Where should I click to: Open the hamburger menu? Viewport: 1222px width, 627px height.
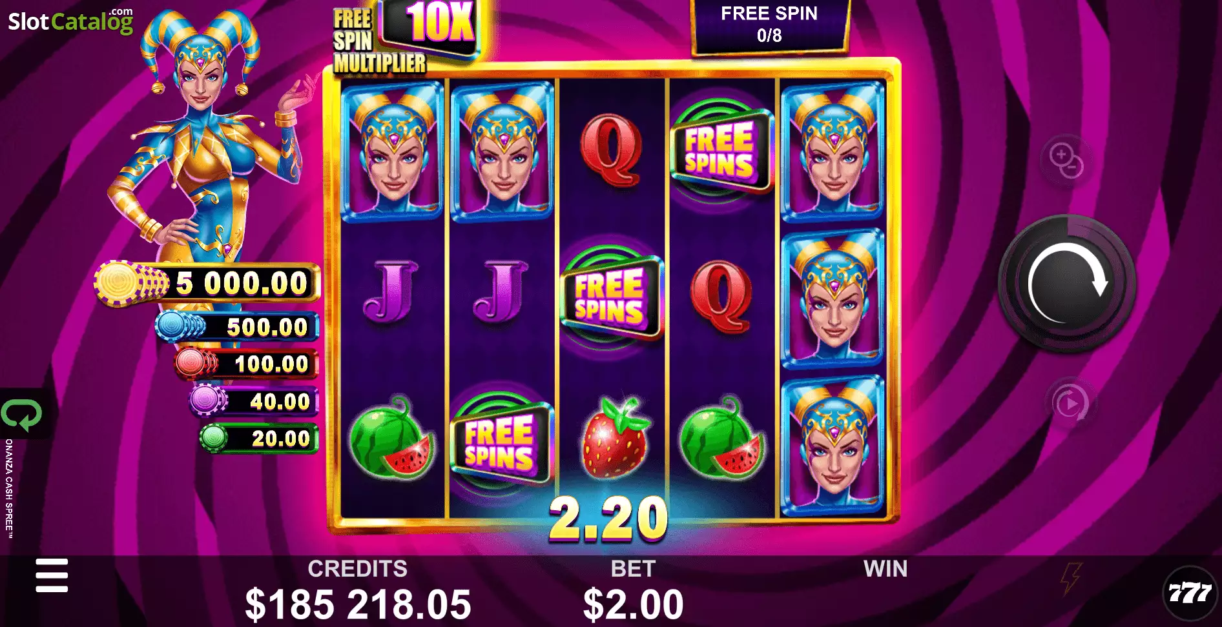coord(52,575)
